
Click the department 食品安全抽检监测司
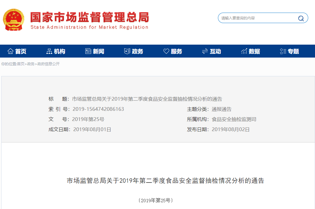[x=234, y=119]
